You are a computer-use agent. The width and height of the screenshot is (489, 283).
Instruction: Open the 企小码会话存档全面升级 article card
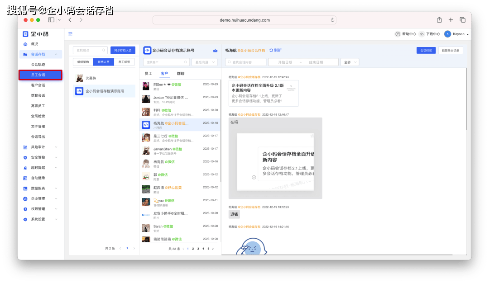pos(264,93)
